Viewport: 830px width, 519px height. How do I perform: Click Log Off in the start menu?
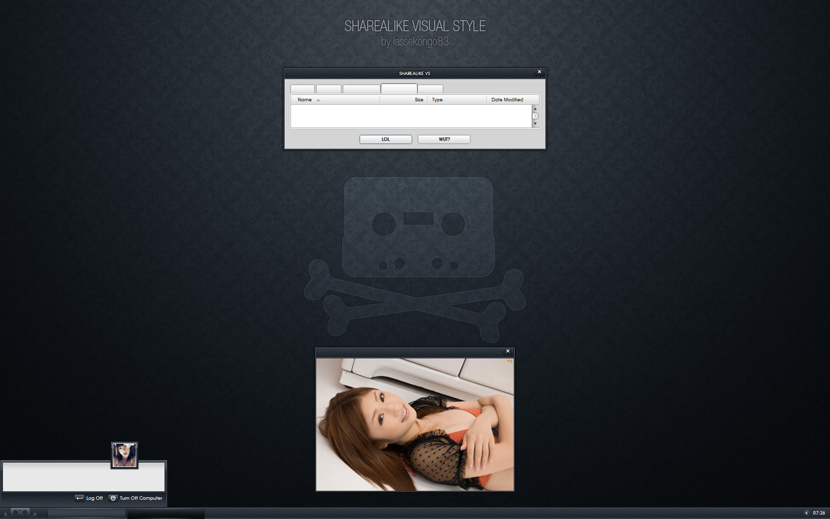click(x=89, y=498)
